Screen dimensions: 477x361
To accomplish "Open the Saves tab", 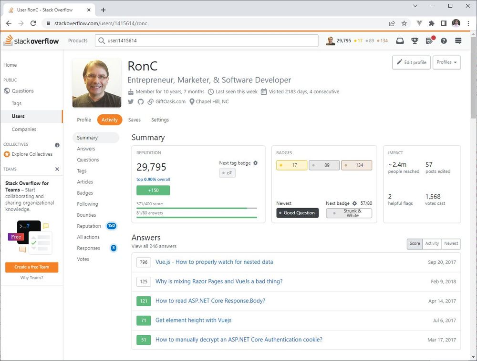I will pos(135,120).
